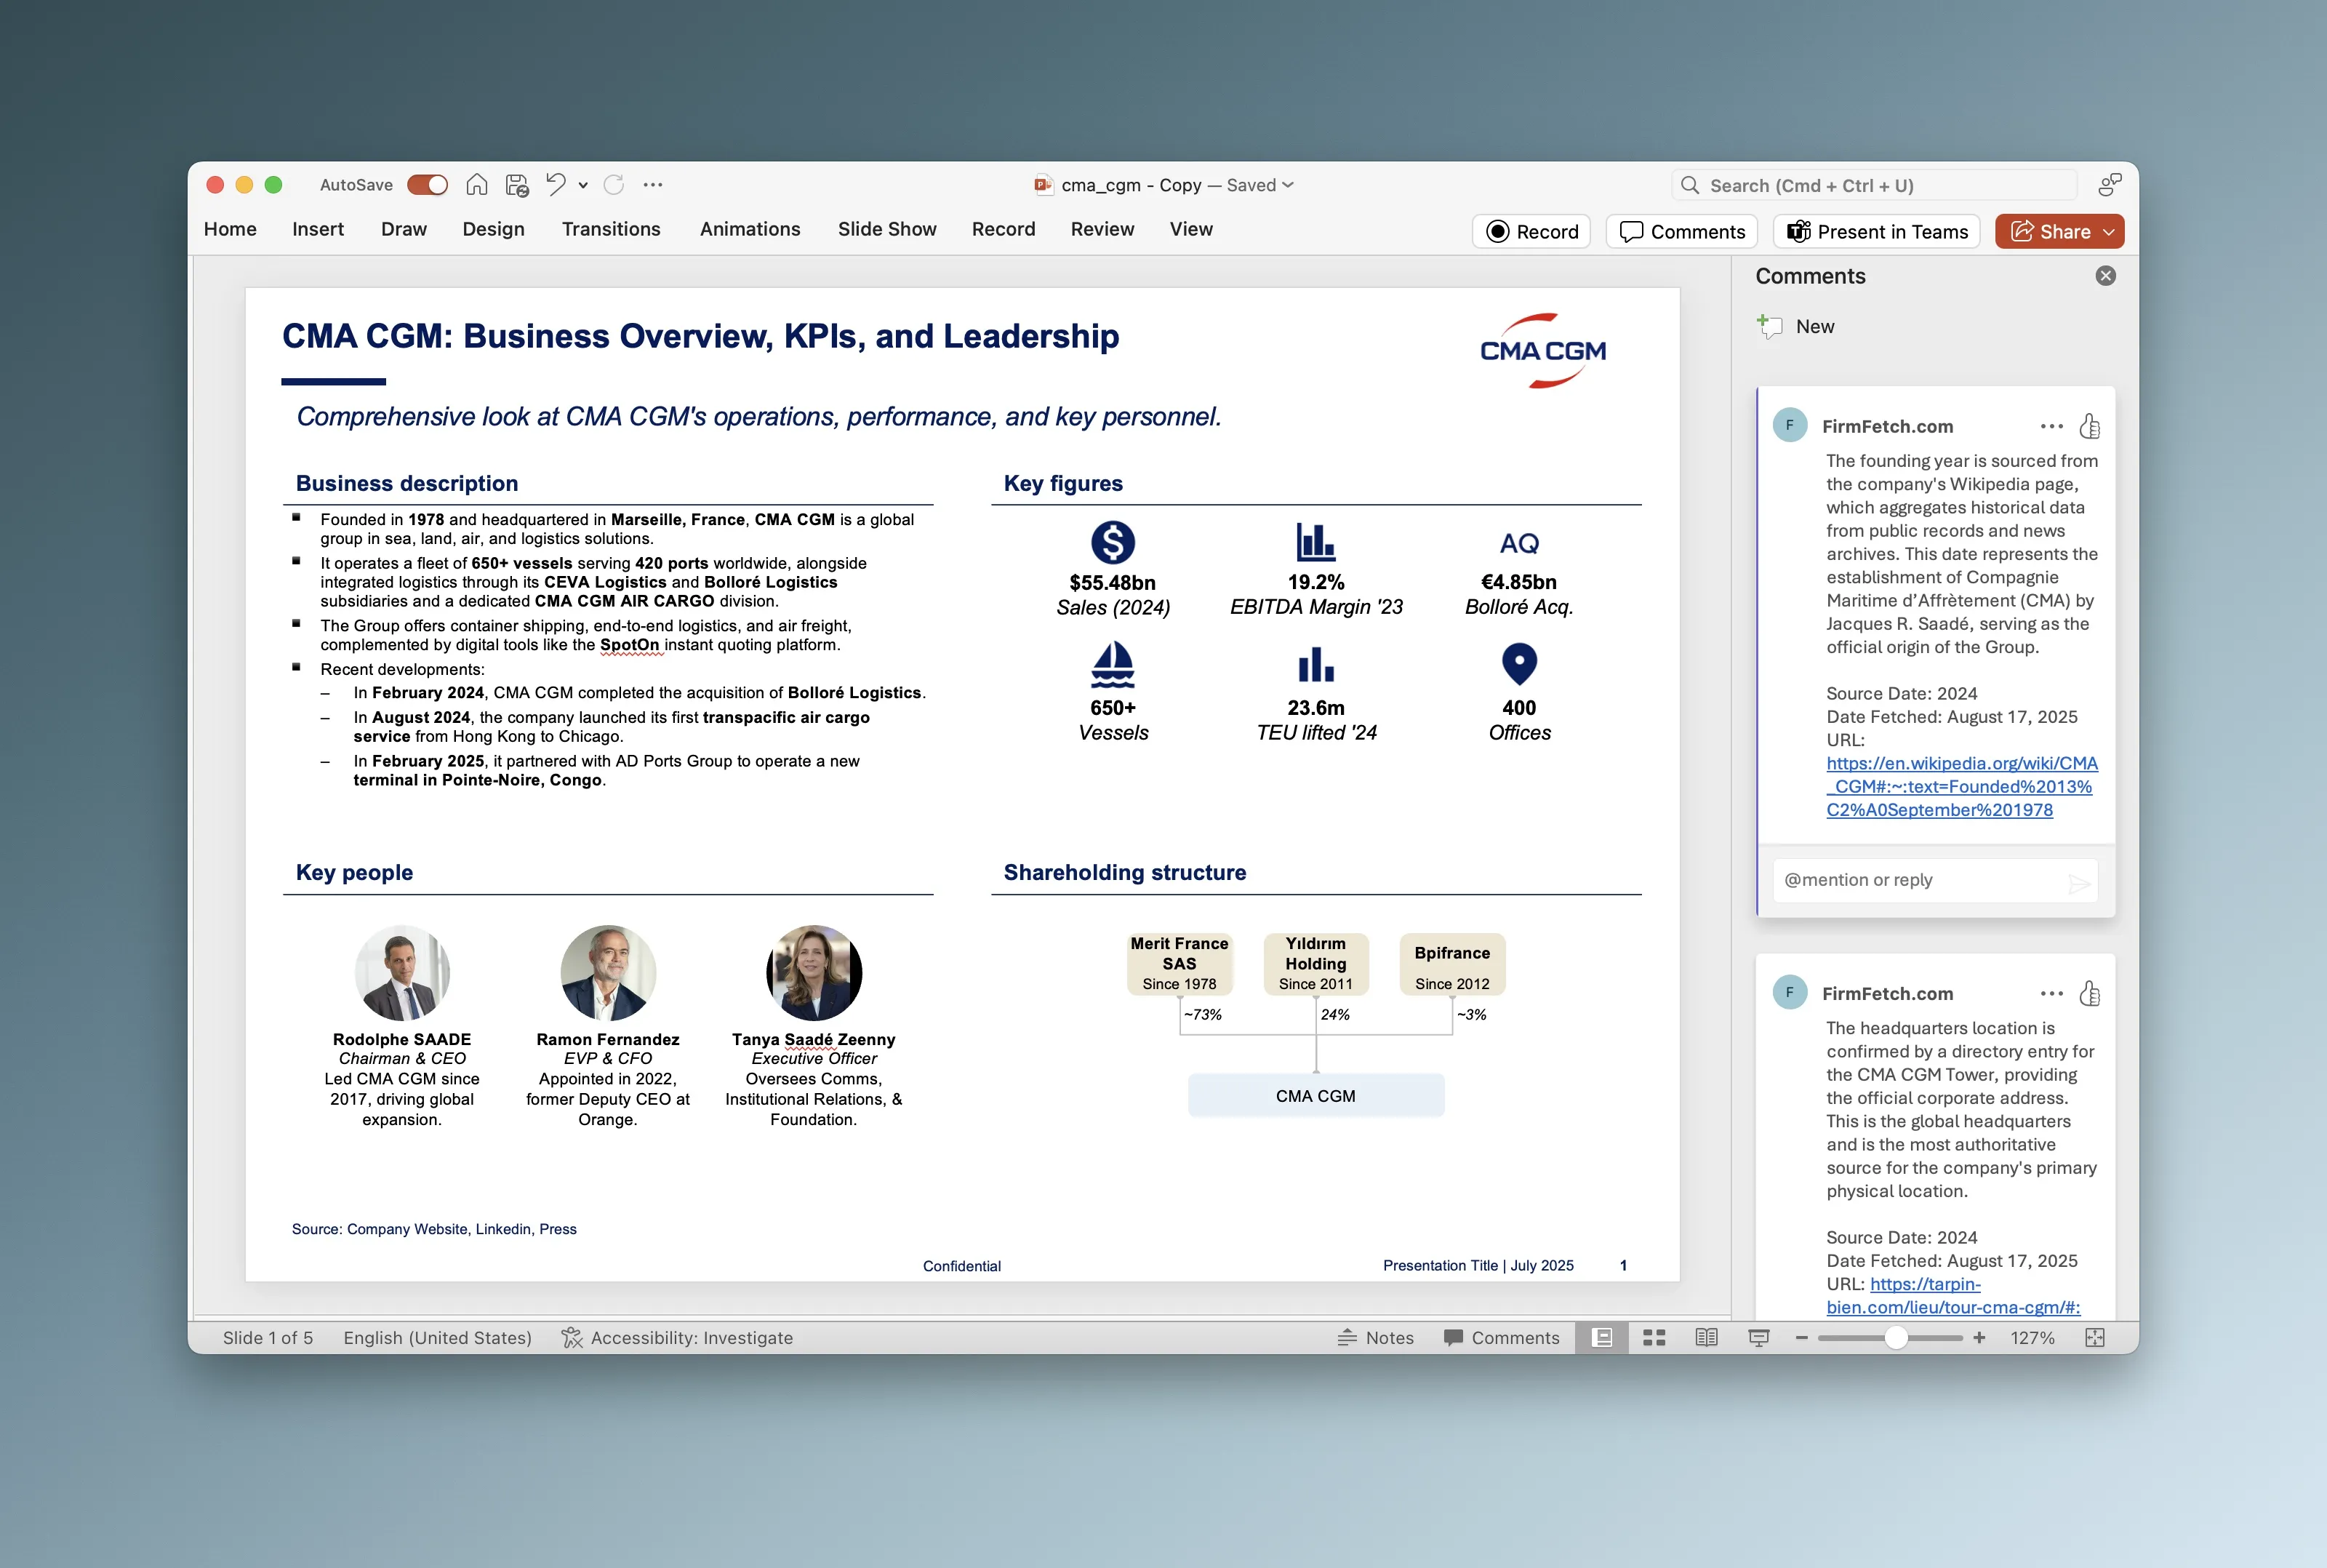Screen dimensions: 2327x1568
Task: Open the Wikipedia CMA CGM link
Action: point(1960,787)
